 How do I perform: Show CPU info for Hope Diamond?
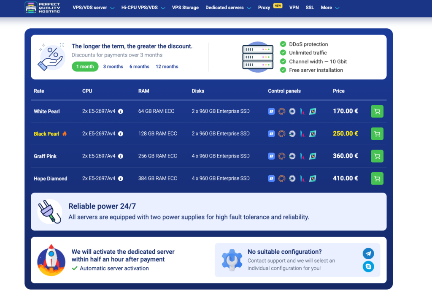[121, 179]
